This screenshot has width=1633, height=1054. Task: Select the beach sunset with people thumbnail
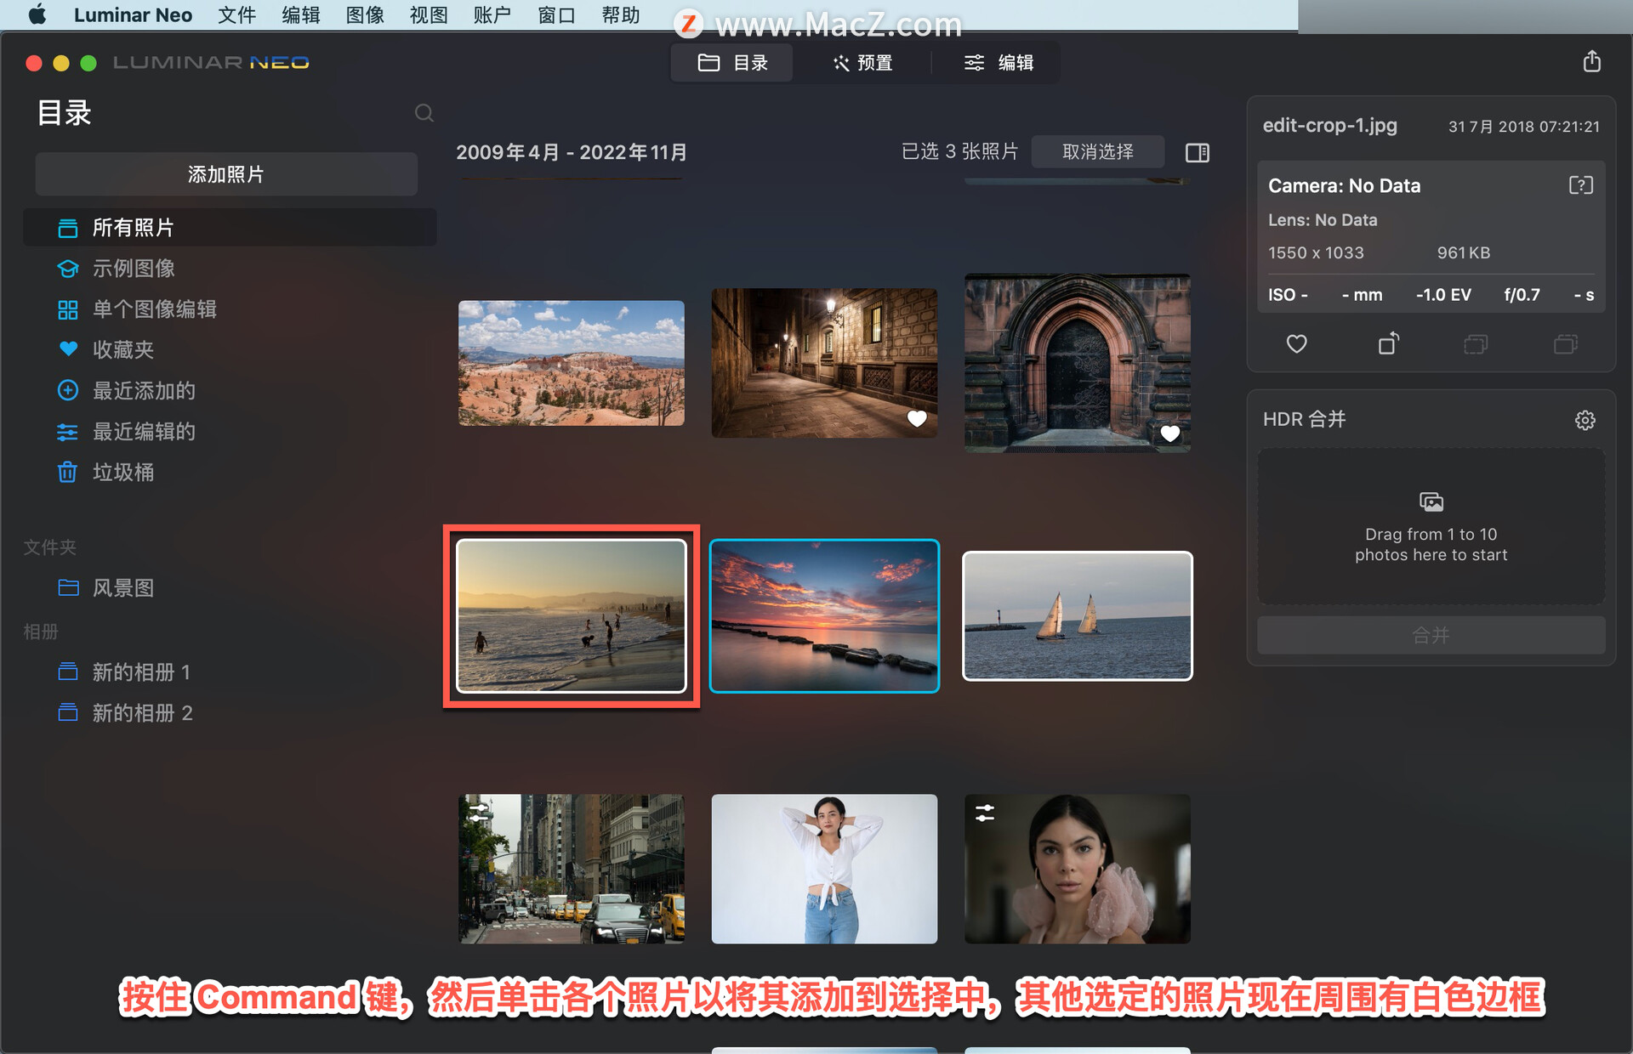[x=571, y=616]
